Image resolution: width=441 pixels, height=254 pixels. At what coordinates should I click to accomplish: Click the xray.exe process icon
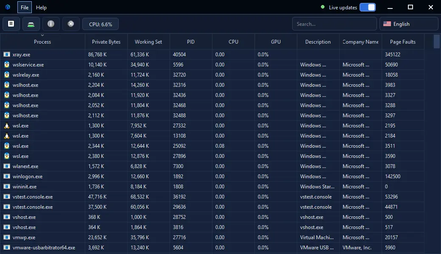7,55
